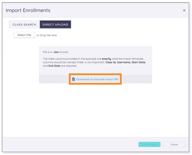Click the words 'are required.' in instructions
Image resolution: width=192 pixels, height=155 pixels.
[69, 66]
